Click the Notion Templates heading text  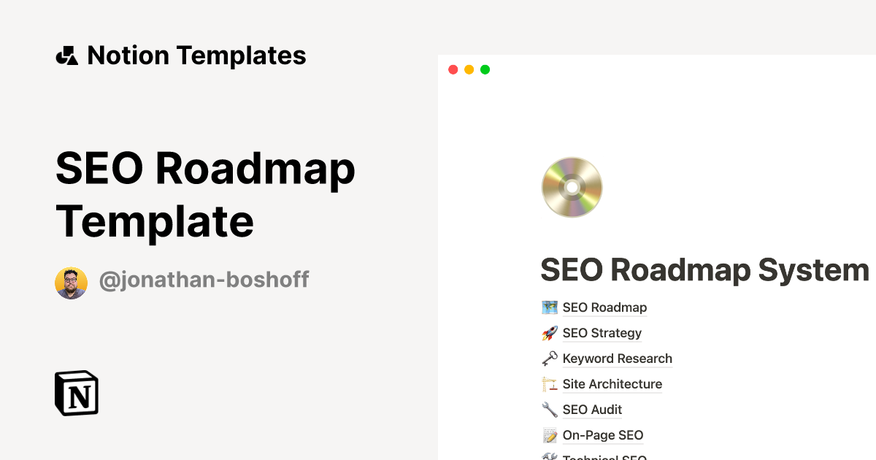coord(196,55)
